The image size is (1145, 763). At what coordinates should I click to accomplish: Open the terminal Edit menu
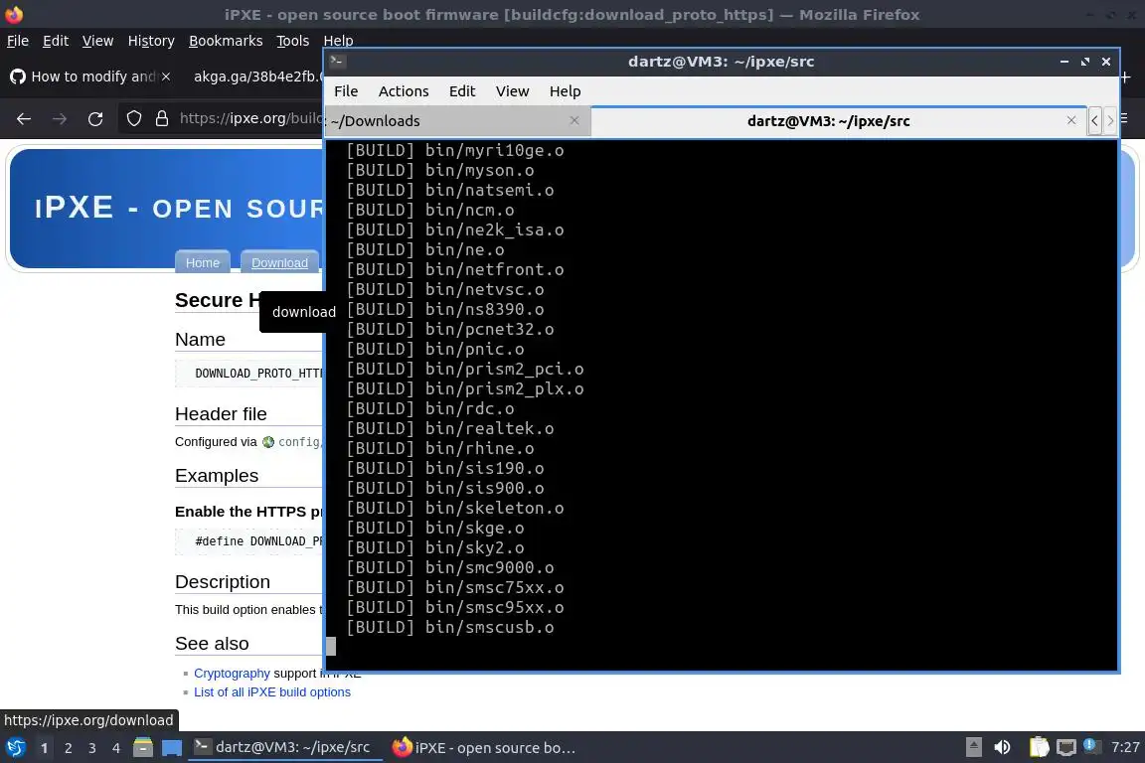461,91
